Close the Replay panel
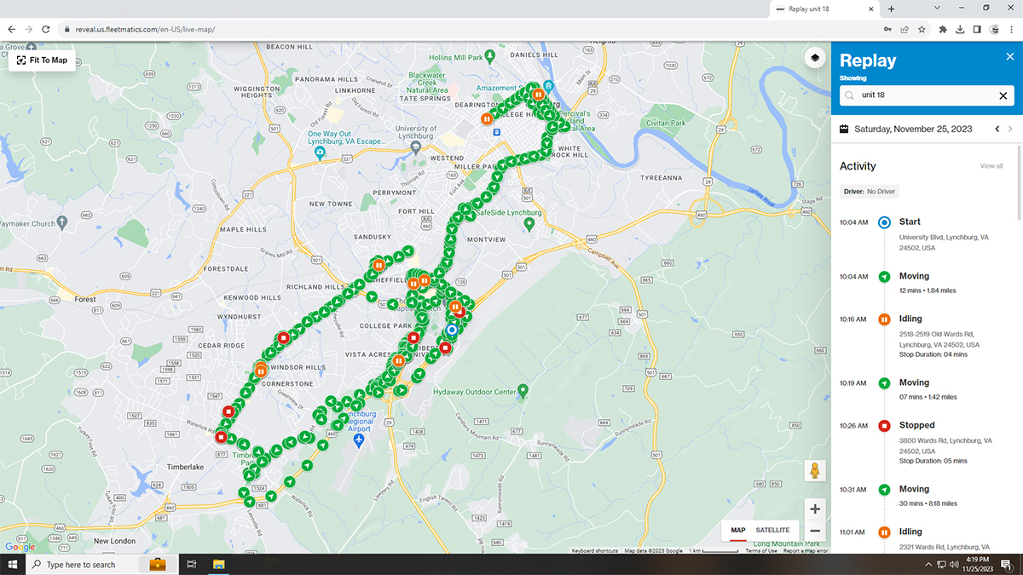Image resolution: width=1023 pixels, height=575 pixels. pyautogui.click(x=1009, y=57)
